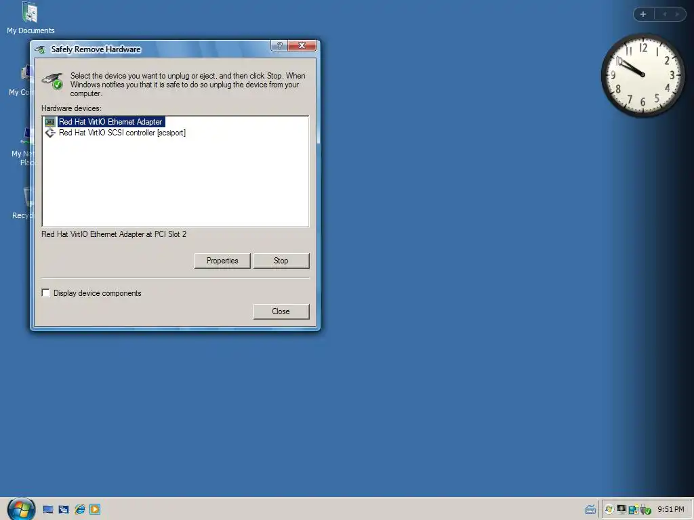Click the My Network Places desktop icon
This screenshot has height=520, width=694.
(21, 146)
